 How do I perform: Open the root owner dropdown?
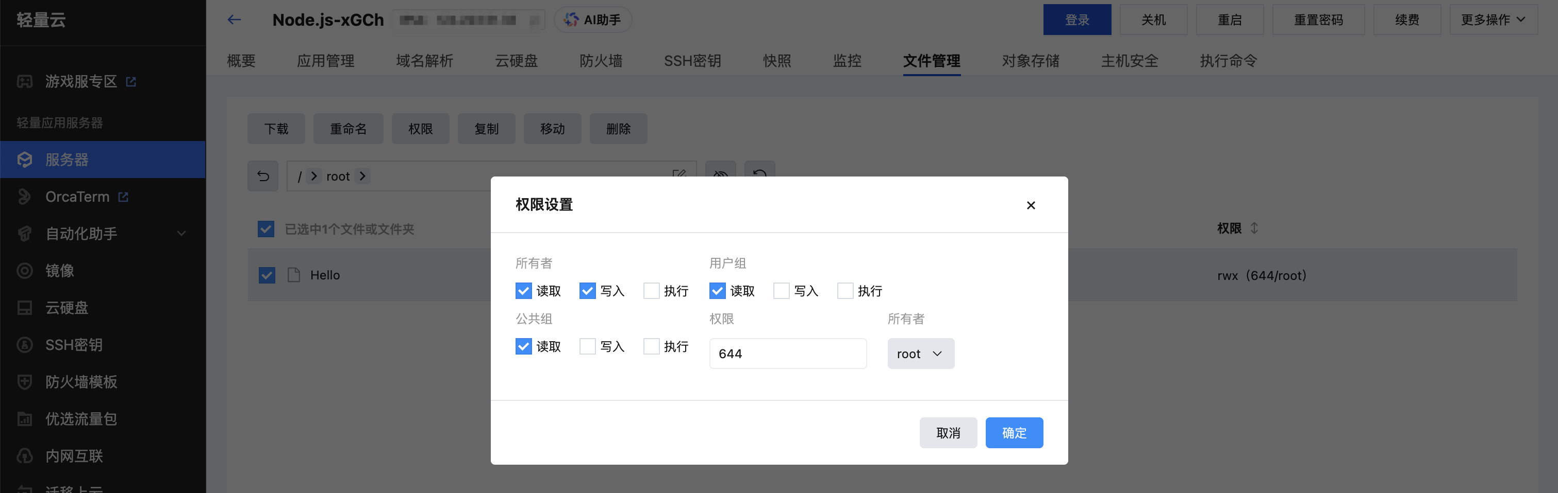pos(920,354)
